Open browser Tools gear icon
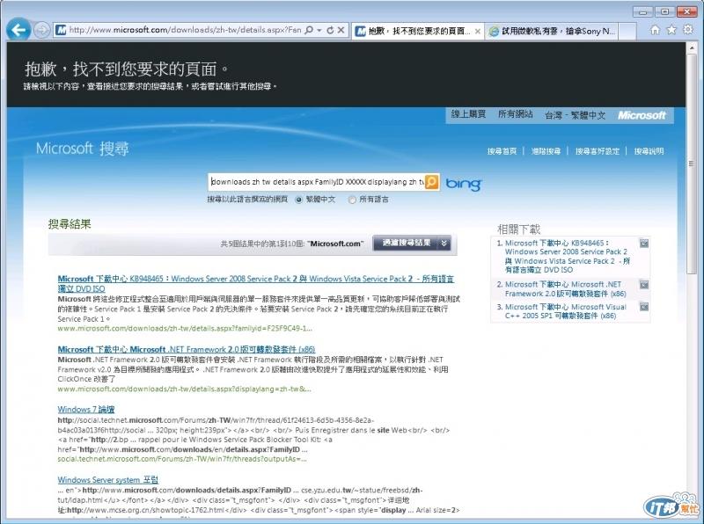This screenshot has width=704, height=524. click(688, 30)
